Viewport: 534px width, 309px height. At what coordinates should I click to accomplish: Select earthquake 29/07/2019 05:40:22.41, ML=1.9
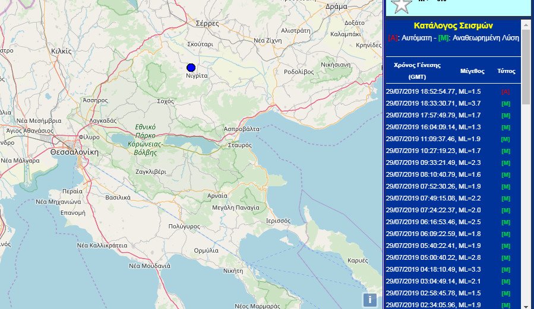coord(433,246)
